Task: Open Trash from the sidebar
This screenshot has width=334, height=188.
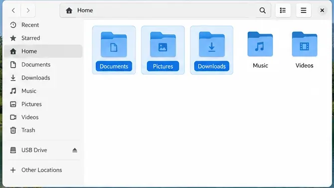Action: click(43, 130)
